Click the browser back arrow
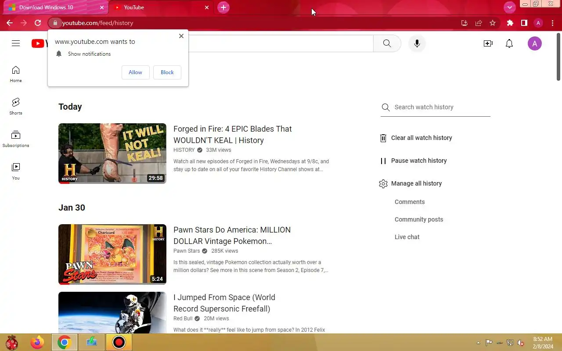562x351 pixels. pyautogui.click(x=10, y=23)
